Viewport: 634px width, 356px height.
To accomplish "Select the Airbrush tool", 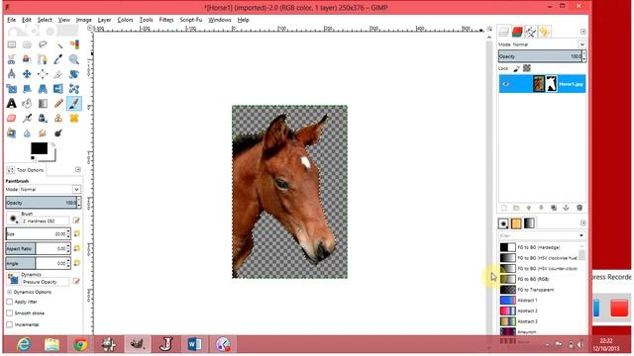I will [x=27, y=119].
